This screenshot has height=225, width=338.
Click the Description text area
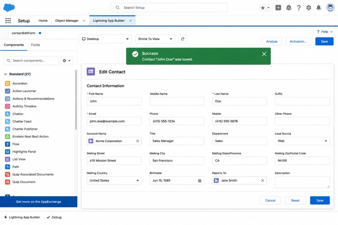click(302, 182)
